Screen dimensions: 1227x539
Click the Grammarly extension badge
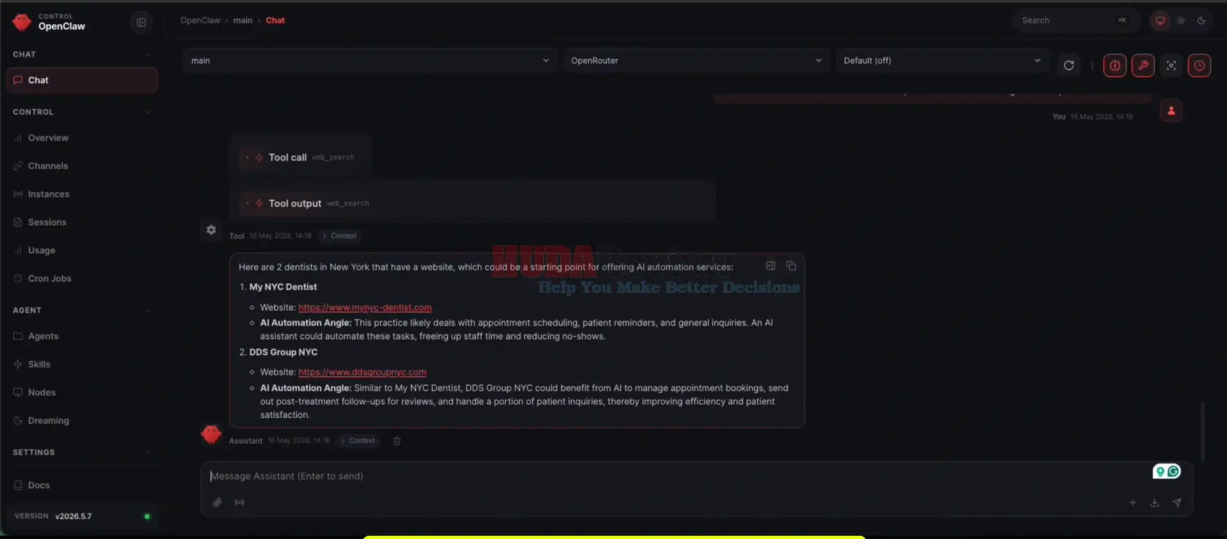point(1167,471)
